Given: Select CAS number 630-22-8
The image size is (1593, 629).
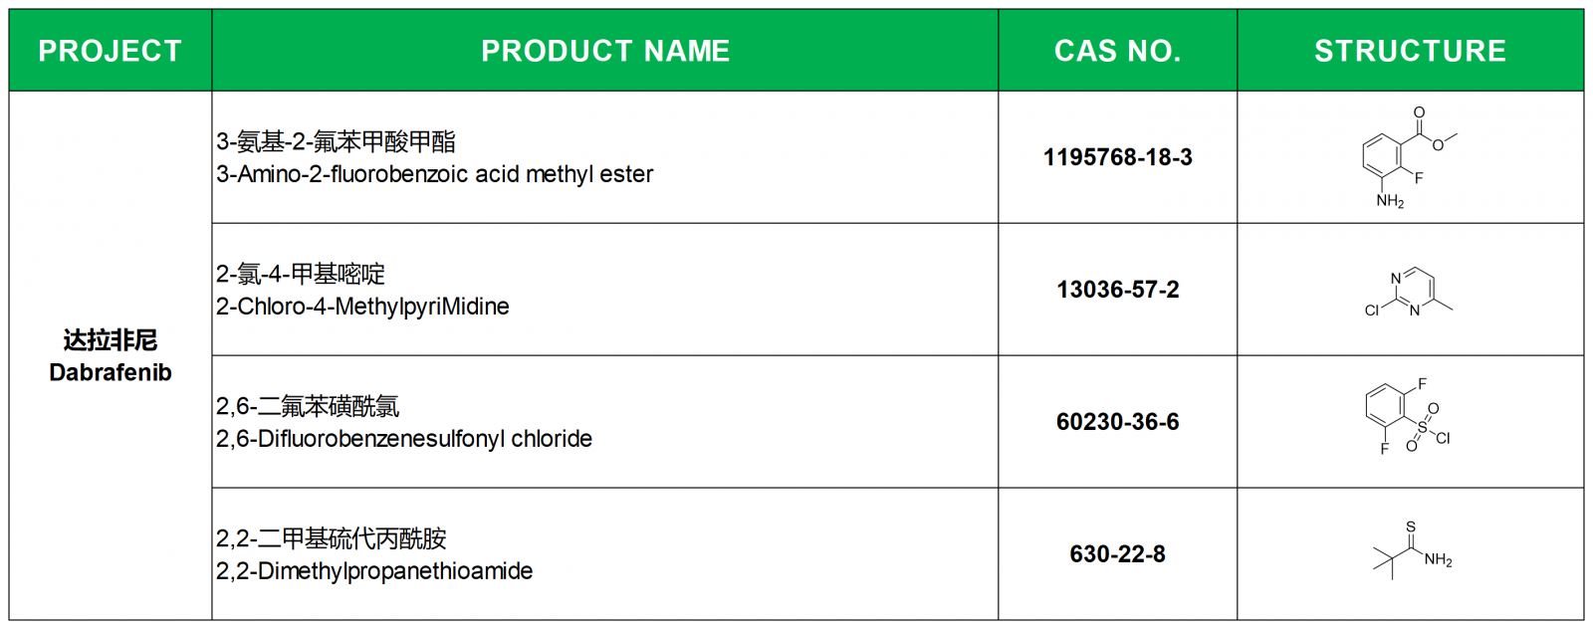Looking at the screenshot, I should 1118,554.
